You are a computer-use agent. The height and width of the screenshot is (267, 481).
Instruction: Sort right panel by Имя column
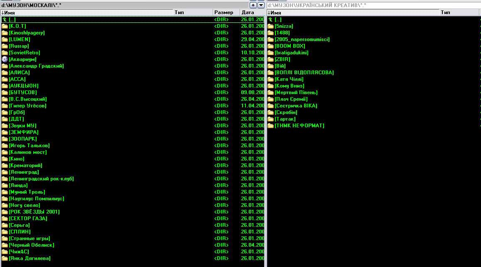(353, 12)
